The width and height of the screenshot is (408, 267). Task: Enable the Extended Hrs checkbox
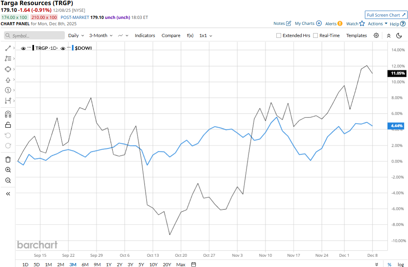coord(279,35)
